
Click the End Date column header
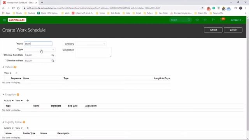click(73, 106)
